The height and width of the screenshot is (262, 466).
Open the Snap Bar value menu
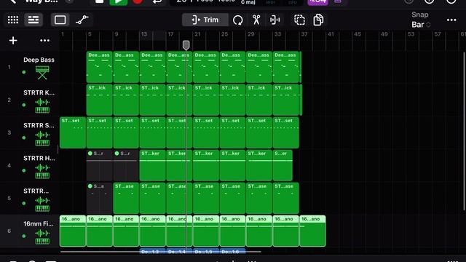(421, 25)
